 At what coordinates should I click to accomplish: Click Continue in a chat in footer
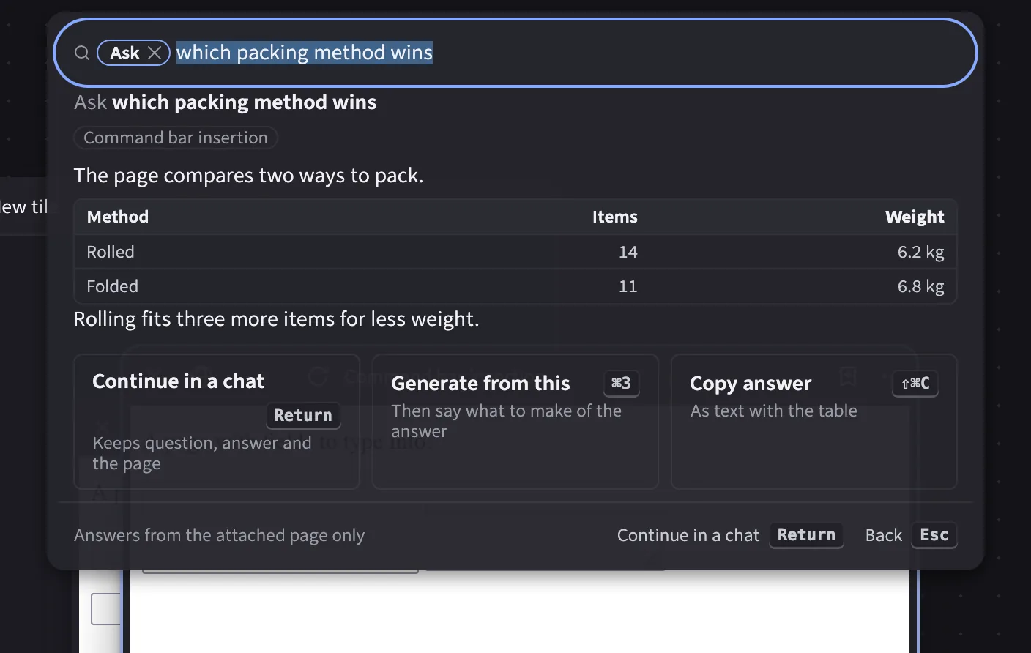[x=688, y=535]
